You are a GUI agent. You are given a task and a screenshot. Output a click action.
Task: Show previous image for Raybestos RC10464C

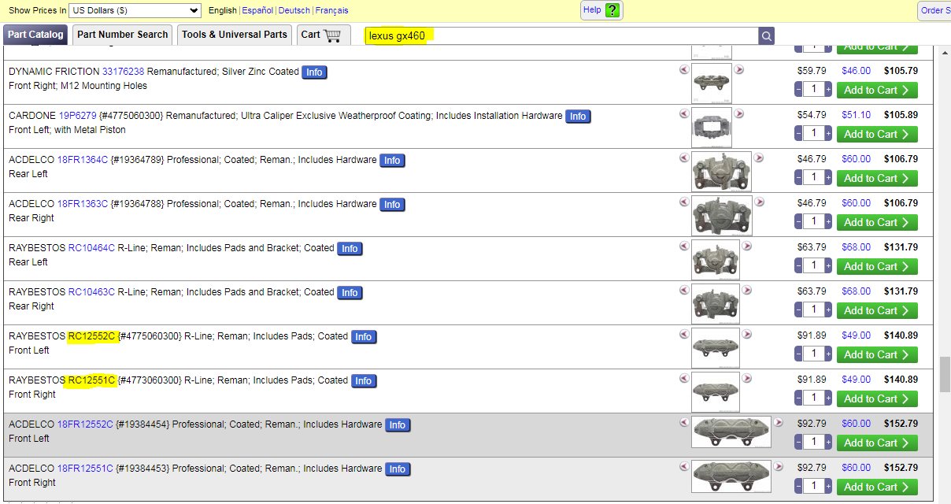[x=683, y=246]
